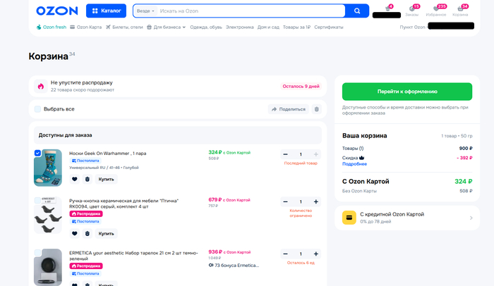The height and width of the screenshot is (286, 494).
Task: Add Warhammer socks to favorites heart
Action: [74, 179]
